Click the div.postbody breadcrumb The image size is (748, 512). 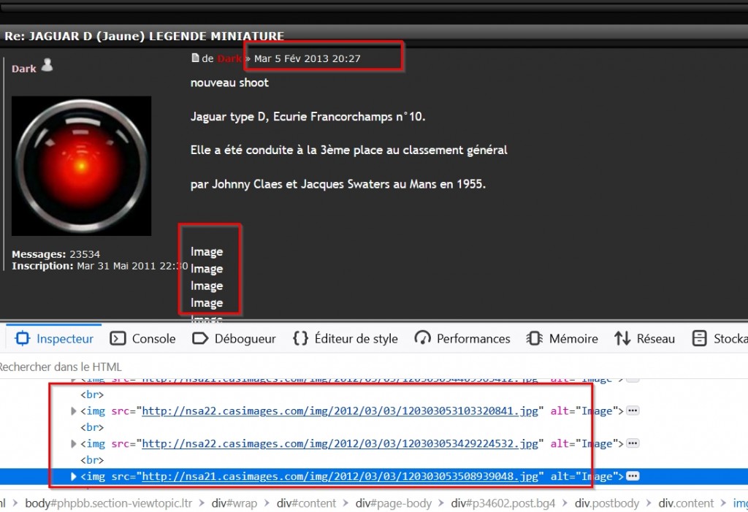(607, 503)
